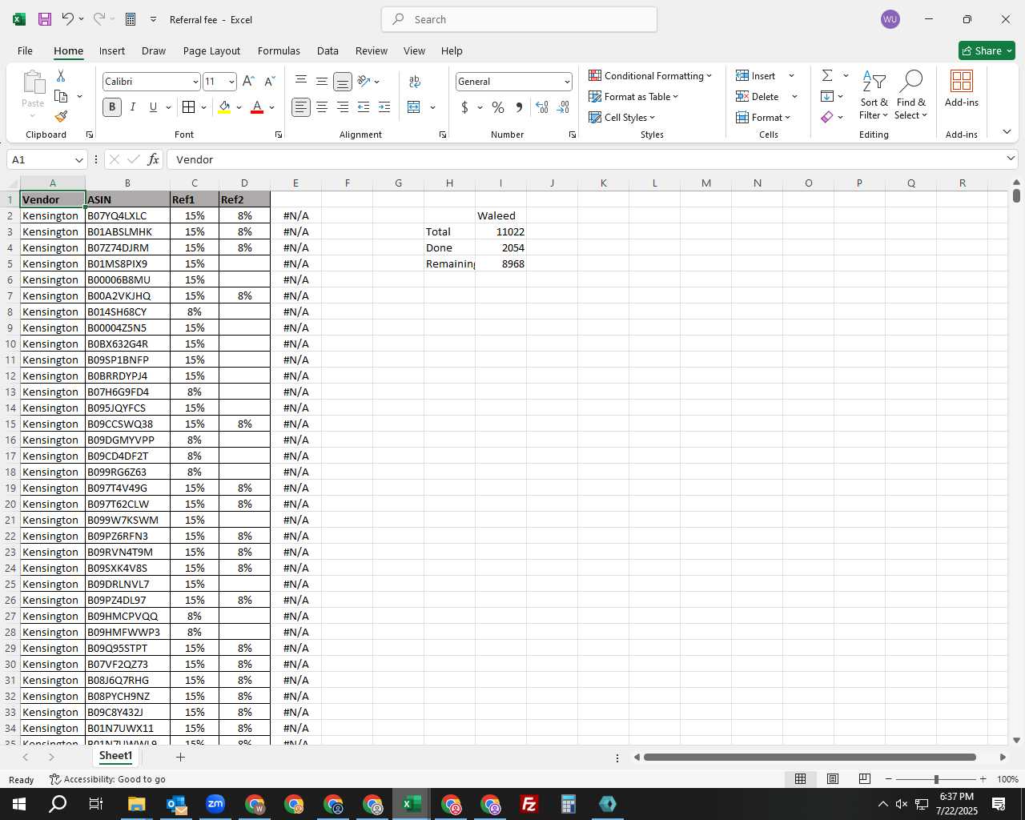
Task: Expand Cell Styles menu
Action: pos(622,117)
